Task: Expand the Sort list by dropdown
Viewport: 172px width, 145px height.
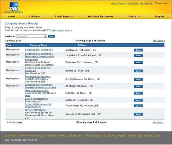Action: [x=31, y=36]
